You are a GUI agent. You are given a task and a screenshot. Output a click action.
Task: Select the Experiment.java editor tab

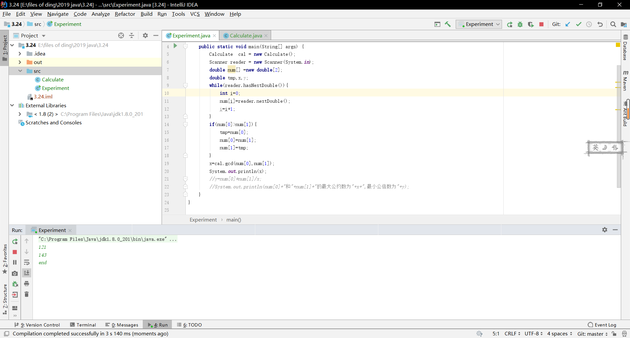tap(191, 35)
